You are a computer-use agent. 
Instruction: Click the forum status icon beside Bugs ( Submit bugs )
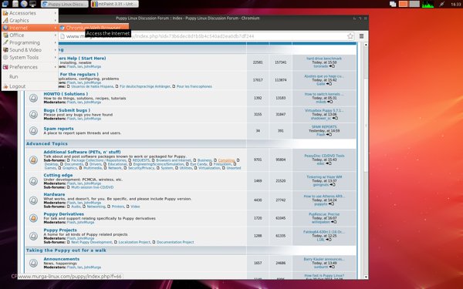tap(33, 114)
